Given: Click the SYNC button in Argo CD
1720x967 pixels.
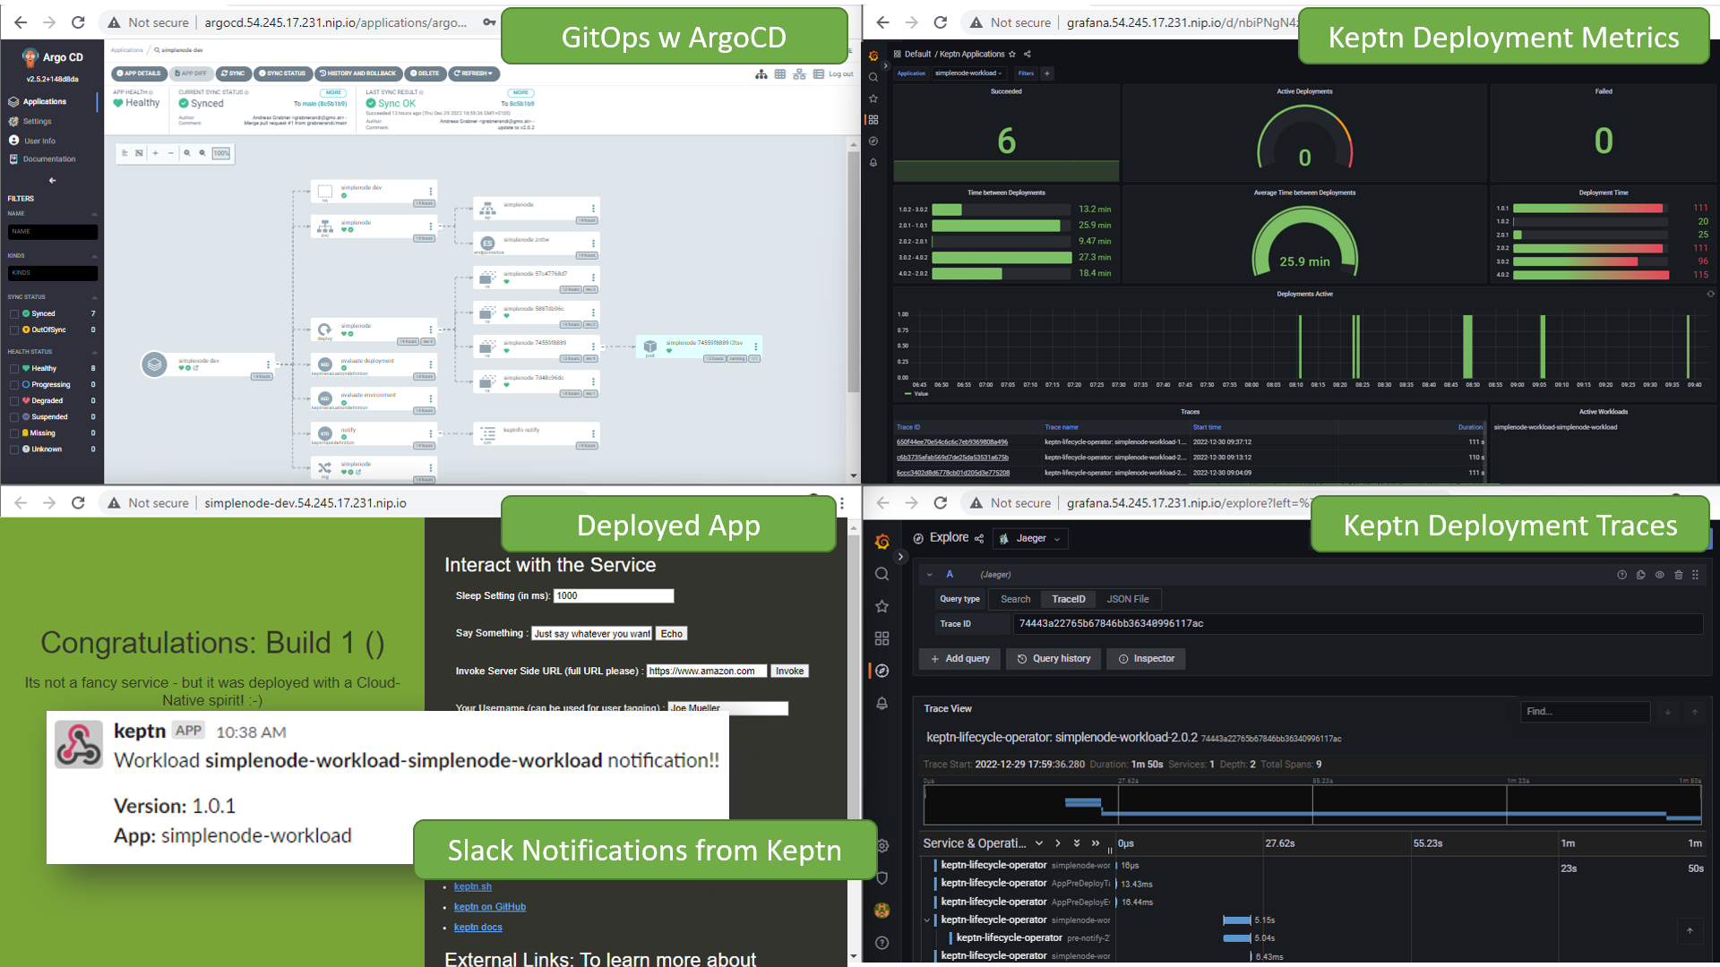Looking at the screenshot, I should (x=233, y=73).
